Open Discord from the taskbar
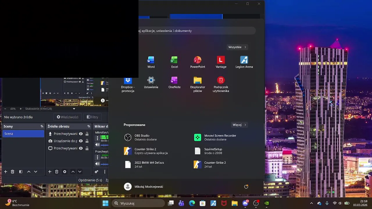This screenshot has height=209, width=372. (245, 203)
